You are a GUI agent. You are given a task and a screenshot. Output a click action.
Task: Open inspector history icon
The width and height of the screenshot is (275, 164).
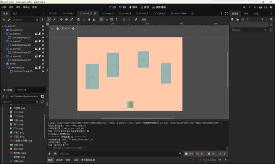[x=271, y=19]
